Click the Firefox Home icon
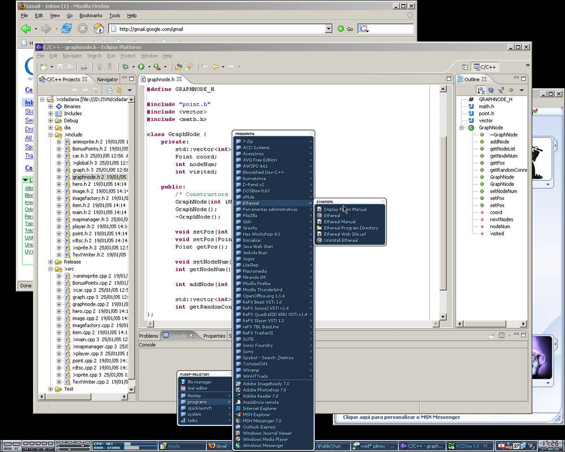 point(98,28)
